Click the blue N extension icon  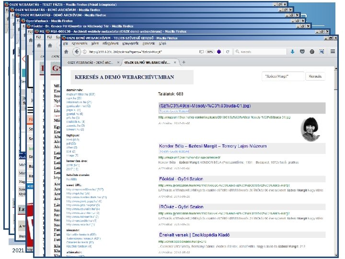coord(322,51)
